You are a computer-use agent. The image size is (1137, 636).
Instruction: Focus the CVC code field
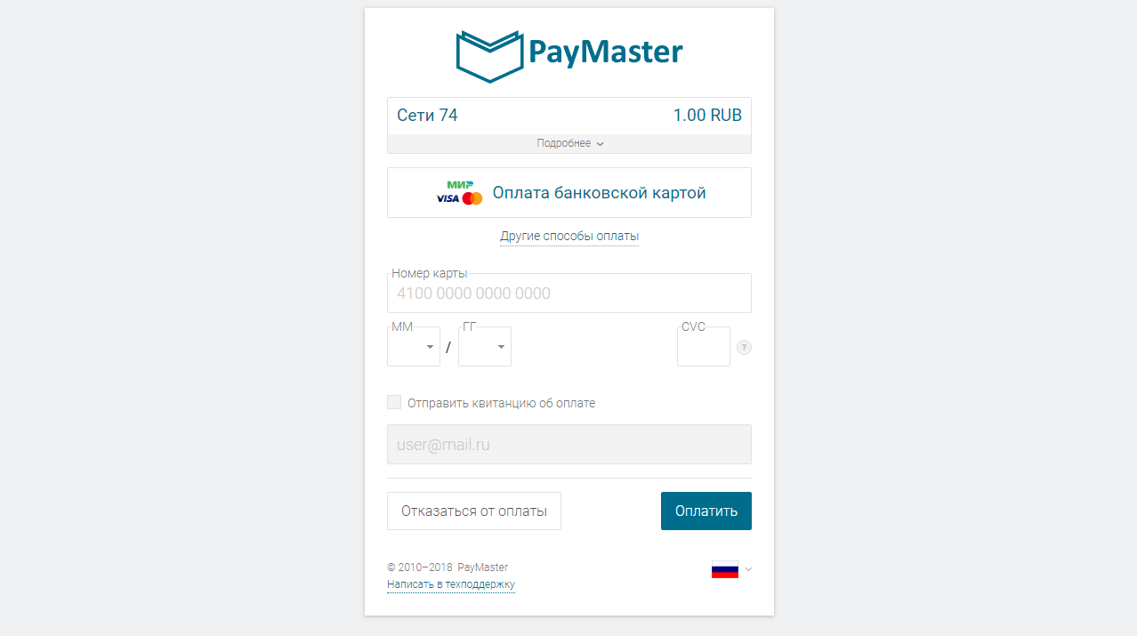(x=704, y=346)
